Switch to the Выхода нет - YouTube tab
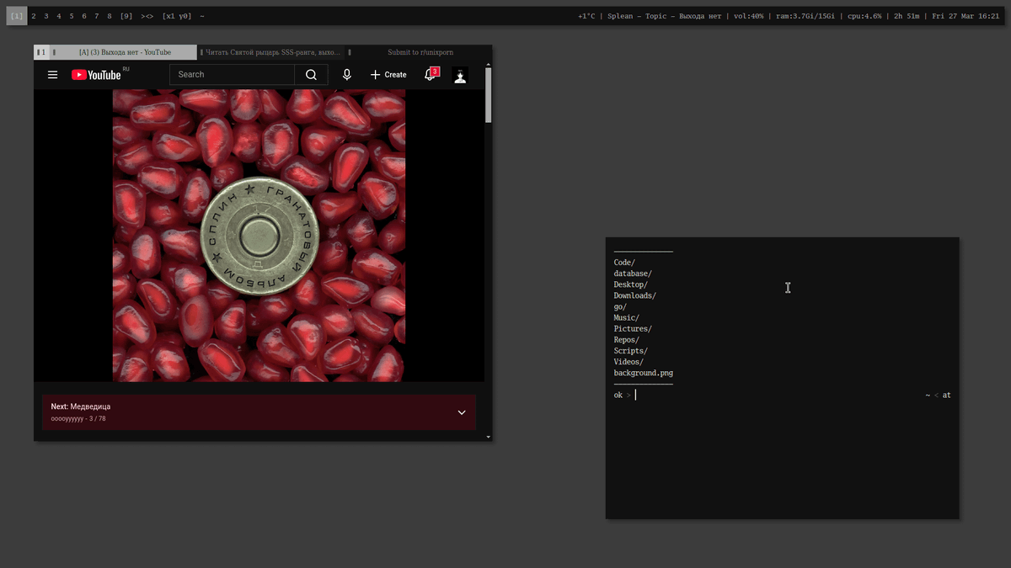The height and width of the screenshot is (568, 1011). tap(125, 52)
